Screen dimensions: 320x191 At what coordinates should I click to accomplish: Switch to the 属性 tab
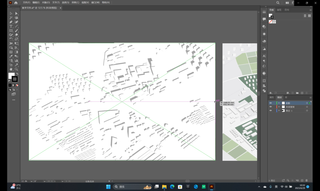click(271, 97)
